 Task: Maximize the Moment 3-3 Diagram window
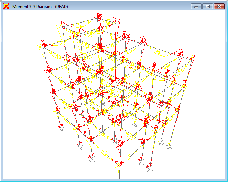tap(208, 6)
